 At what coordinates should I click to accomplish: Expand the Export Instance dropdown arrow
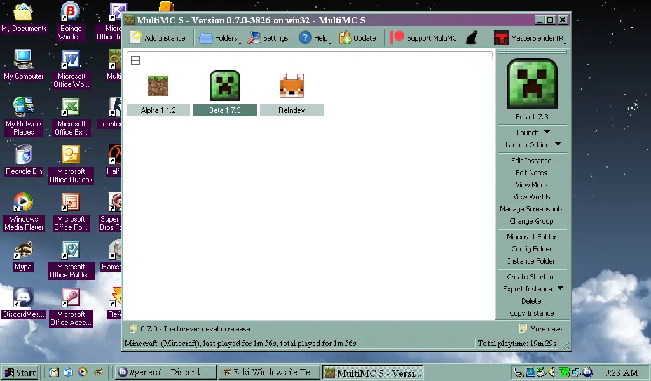560,288
